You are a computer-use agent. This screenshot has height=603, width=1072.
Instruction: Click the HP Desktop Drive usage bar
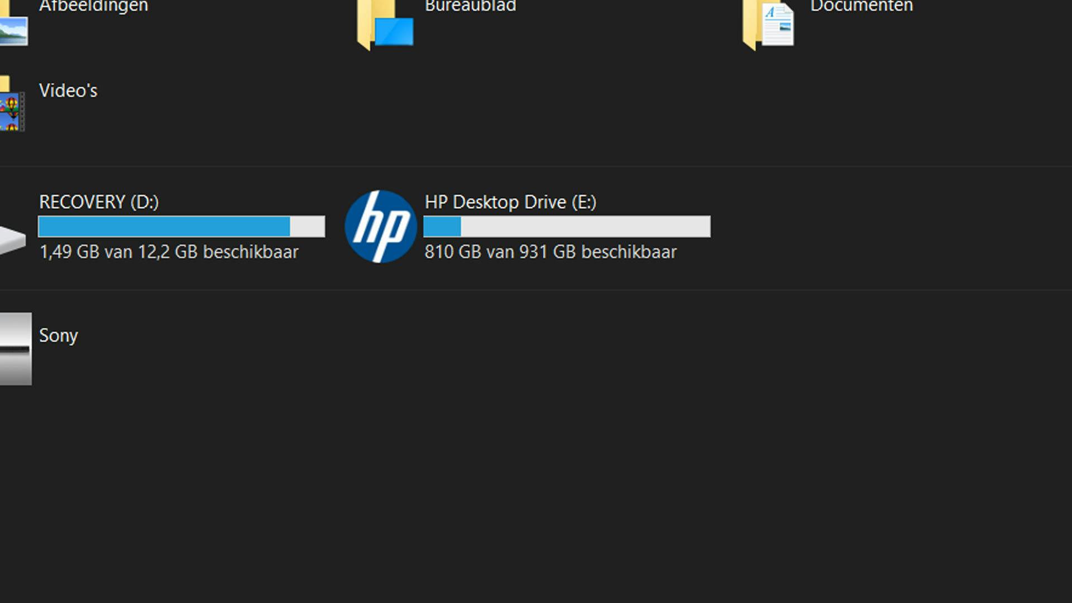click(x=567, y=227)
